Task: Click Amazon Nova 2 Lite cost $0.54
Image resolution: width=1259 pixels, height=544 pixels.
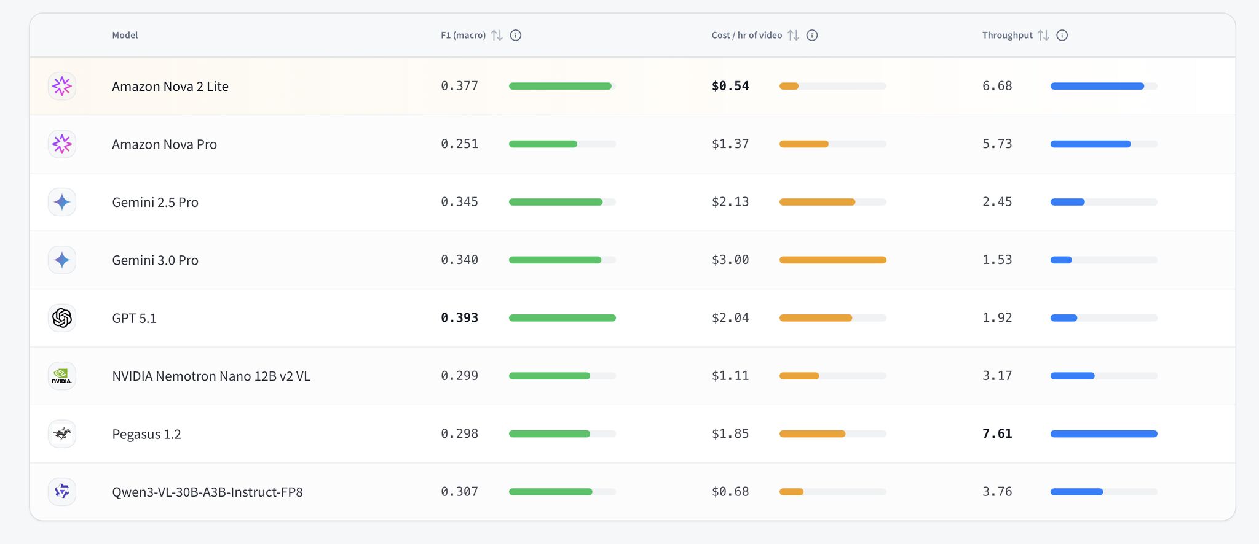Action: coord(730,86)
